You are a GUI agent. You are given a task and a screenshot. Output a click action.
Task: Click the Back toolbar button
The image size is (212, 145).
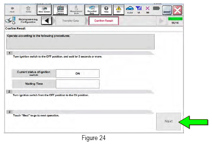coord(12,10)
